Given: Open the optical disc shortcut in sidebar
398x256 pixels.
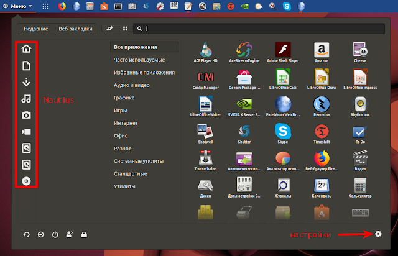Looking at the screenshot, I should point(26,181).
